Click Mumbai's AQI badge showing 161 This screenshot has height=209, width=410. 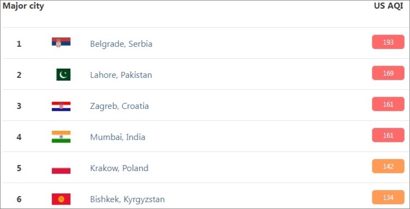pos(388,136)
